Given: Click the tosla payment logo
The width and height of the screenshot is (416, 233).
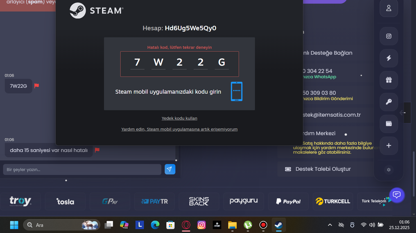Looking at the screenshot, I should (x=65, y=201).
